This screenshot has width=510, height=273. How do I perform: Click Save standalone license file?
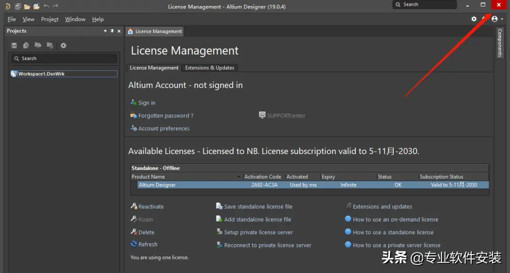tap(258, 206)
